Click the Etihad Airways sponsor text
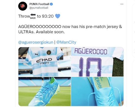Image resolution: width=135 pixels, height=107 pixels. (44, 61)
